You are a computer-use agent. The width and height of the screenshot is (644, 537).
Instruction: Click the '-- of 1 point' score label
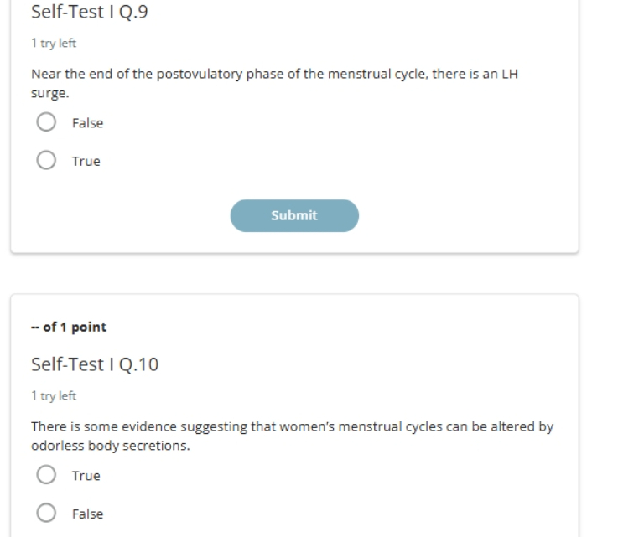point(69,327)
